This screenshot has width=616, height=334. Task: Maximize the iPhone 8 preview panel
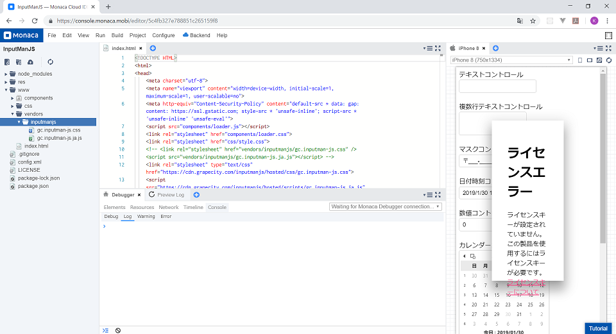(x=608, y=48)
